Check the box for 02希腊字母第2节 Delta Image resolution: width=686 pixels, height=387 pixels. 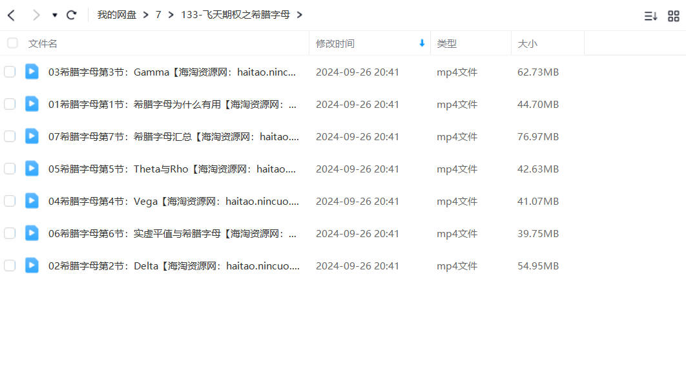10,266
